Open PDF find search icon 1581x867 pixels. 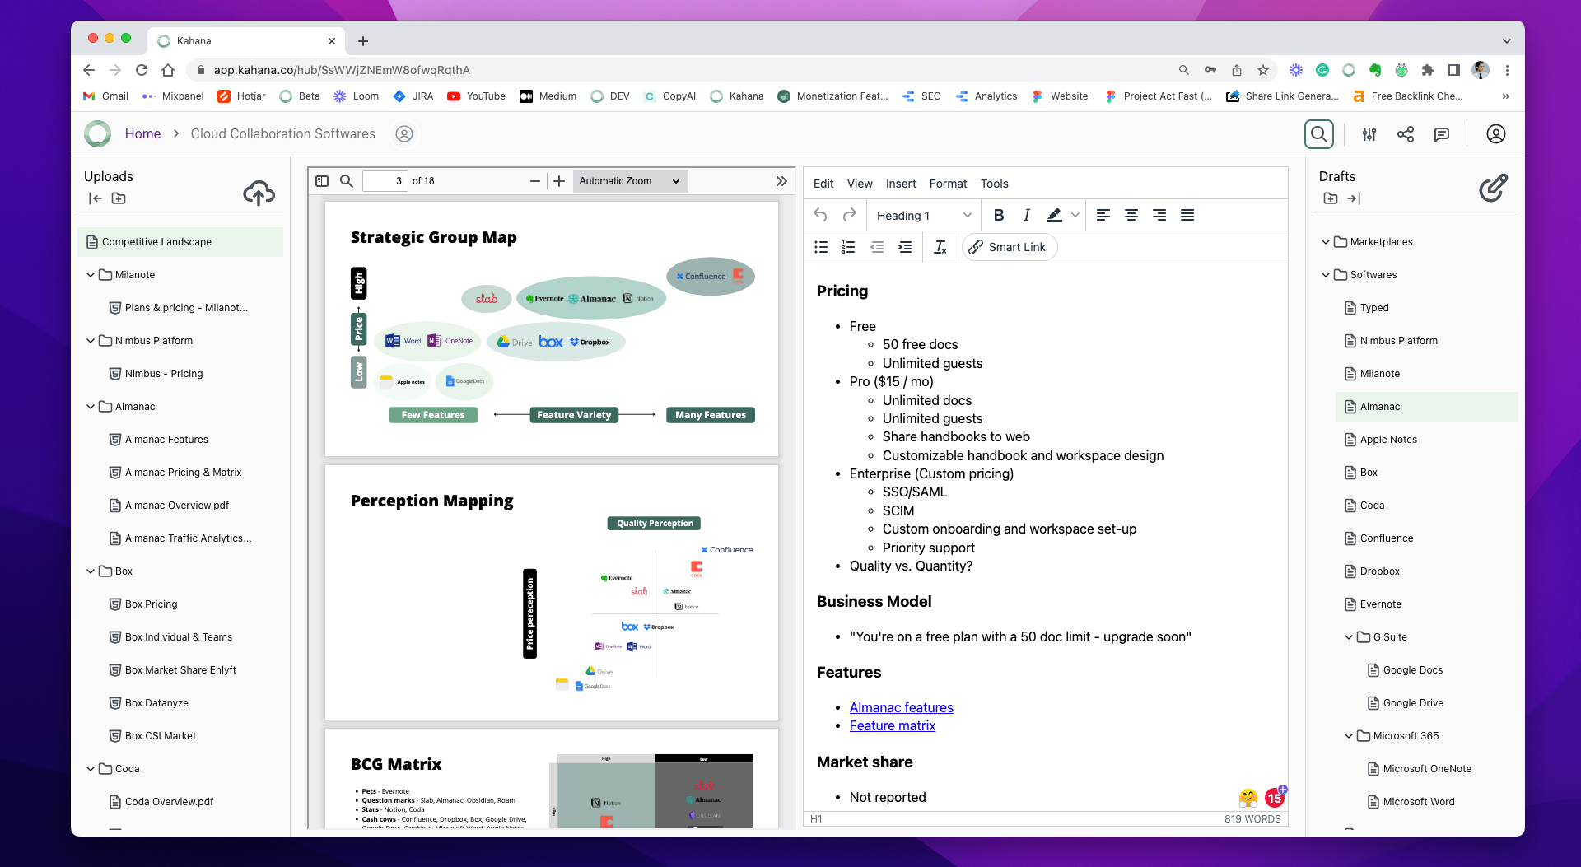click(x=347, y=181)
